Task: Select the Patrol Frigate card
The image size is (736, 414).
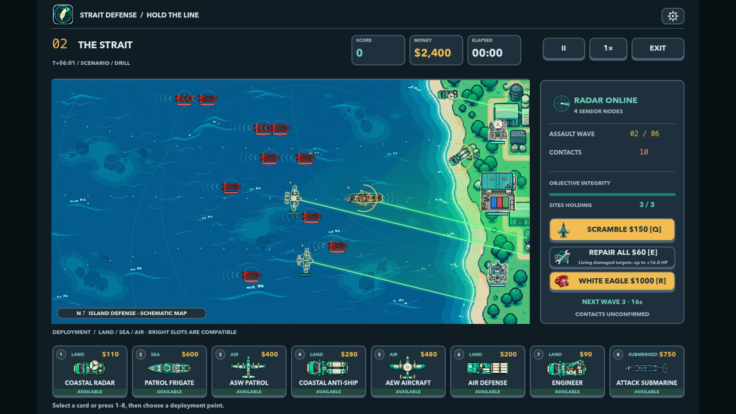Action: pyautogui.click(x=169, y=371)
